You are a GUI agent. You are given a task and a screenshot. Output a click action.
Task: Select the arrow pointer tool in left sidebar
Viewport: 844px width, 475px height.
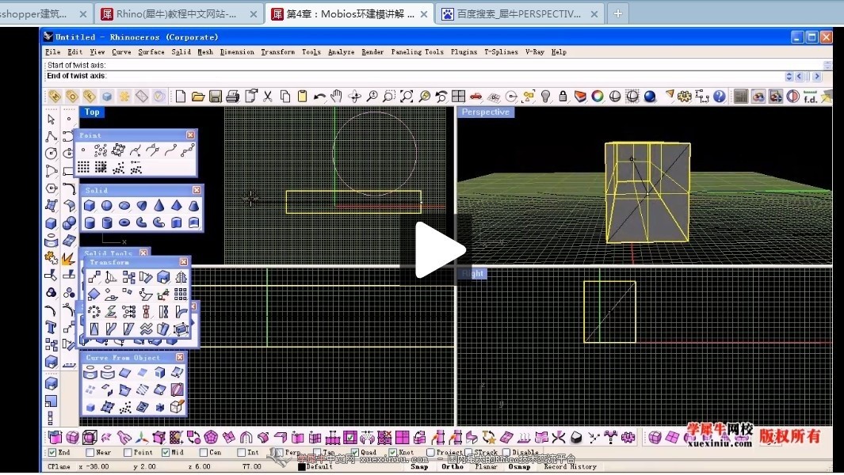pos(52,119)
